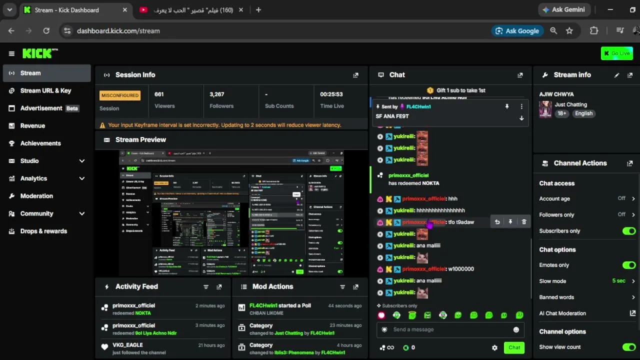
Task: Click the English language tag
Action: pyautogui.click(x=583, y=113)
